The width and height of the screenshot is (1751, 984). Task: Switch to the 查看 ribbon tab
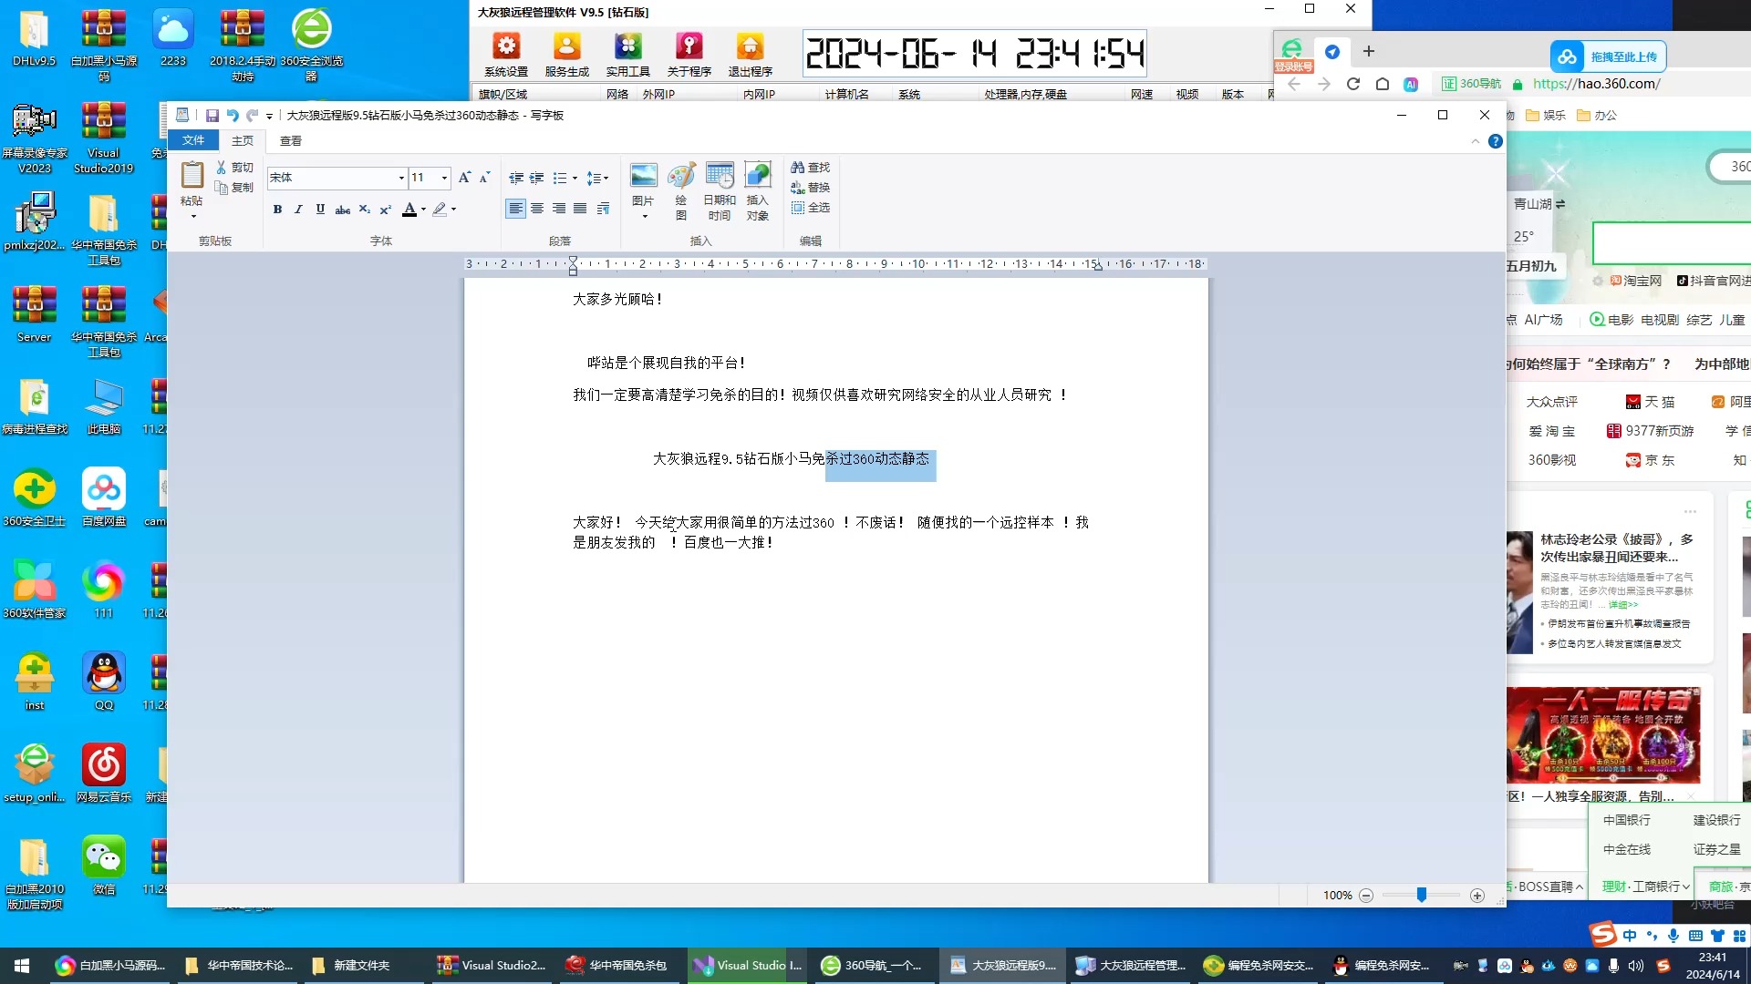point(291,140)
